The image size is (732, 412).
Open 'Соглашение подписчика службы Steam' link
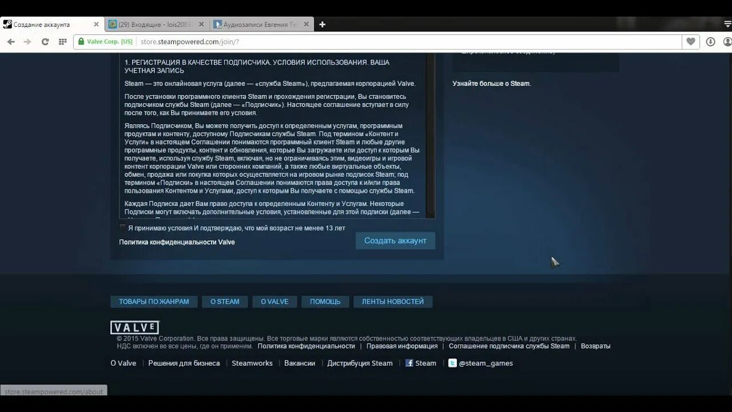point(509,346)
